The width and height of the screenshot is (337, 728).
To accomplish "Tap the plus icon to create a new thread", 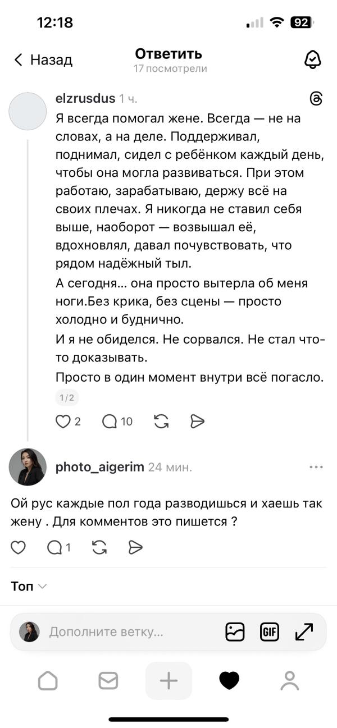I will click(168, 680).
